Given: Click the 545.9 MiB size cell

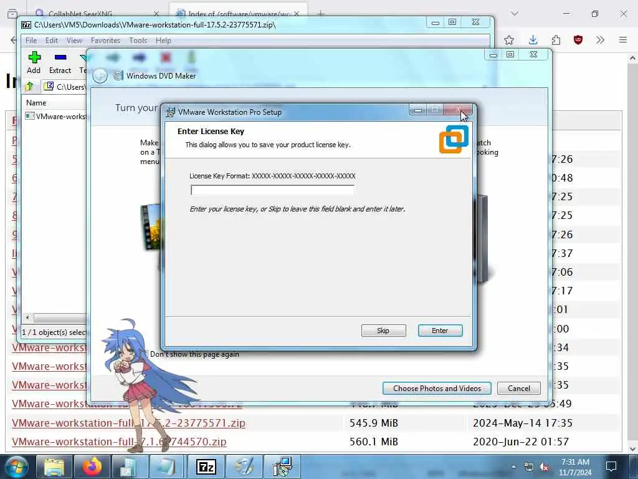Looking at the screenshot, I should 373,423.
